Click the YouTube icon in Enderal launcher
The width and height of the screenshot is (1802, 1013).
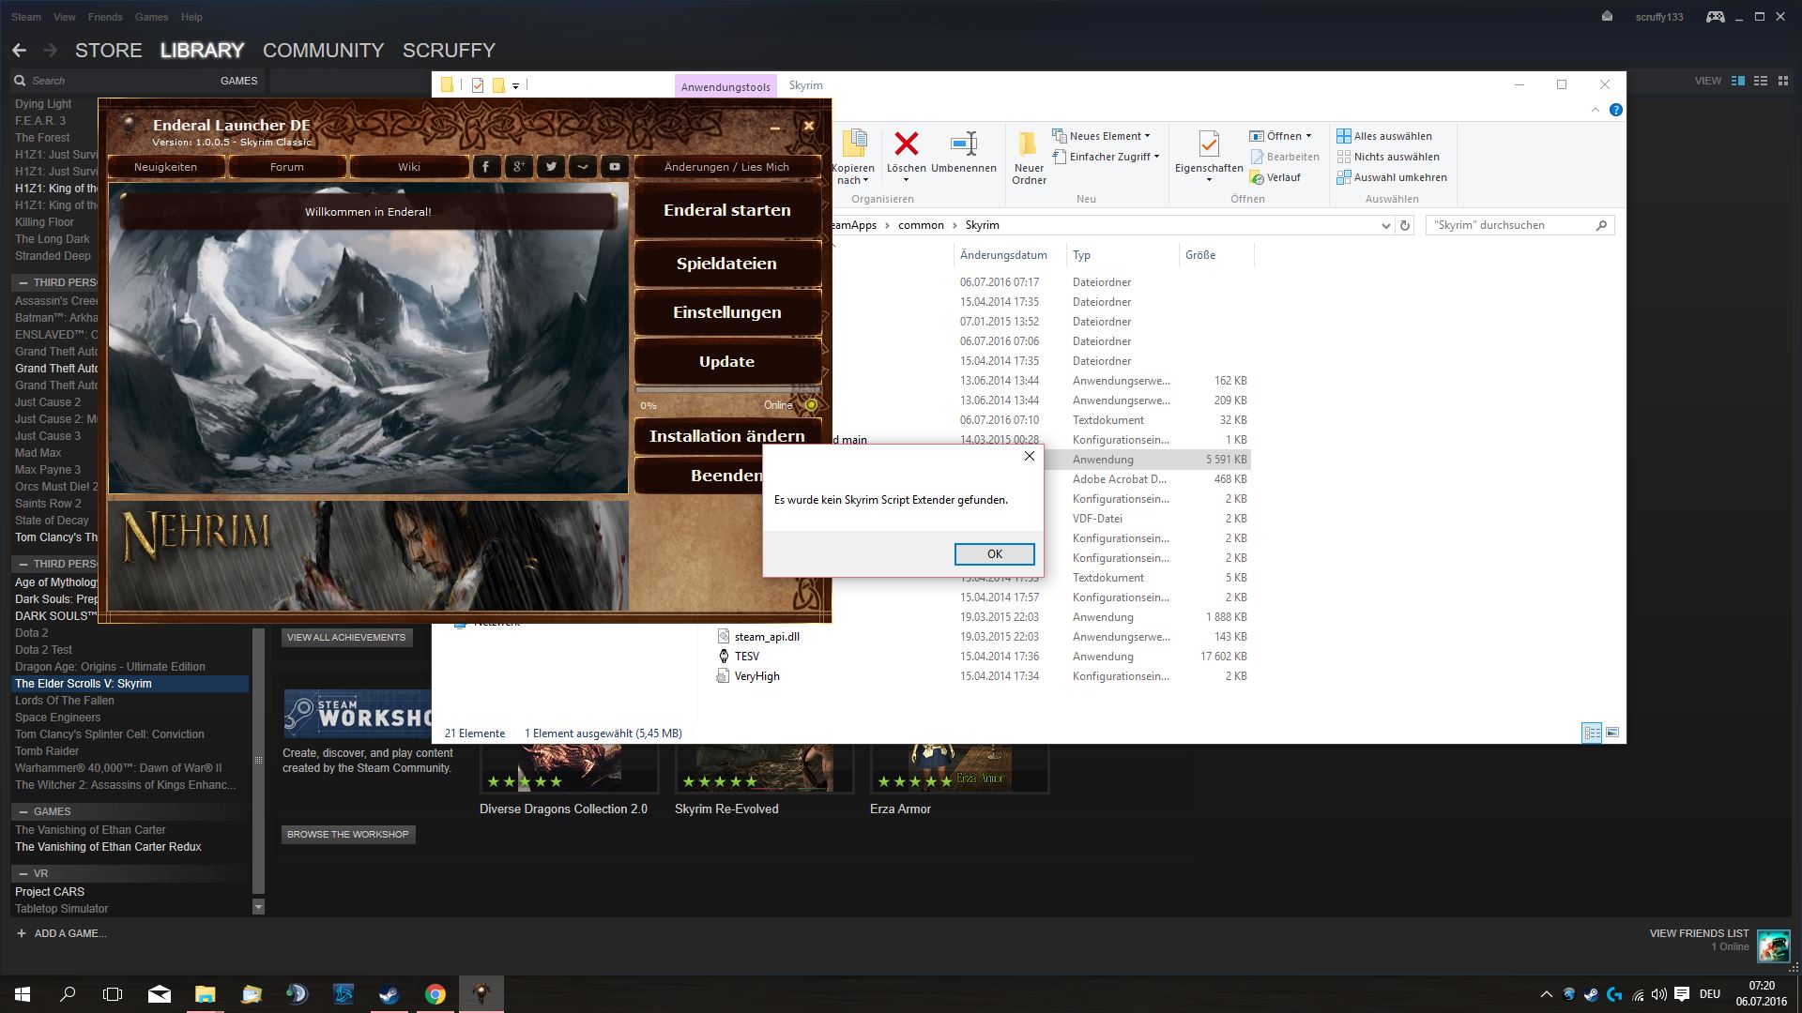[x=614, y=167]
